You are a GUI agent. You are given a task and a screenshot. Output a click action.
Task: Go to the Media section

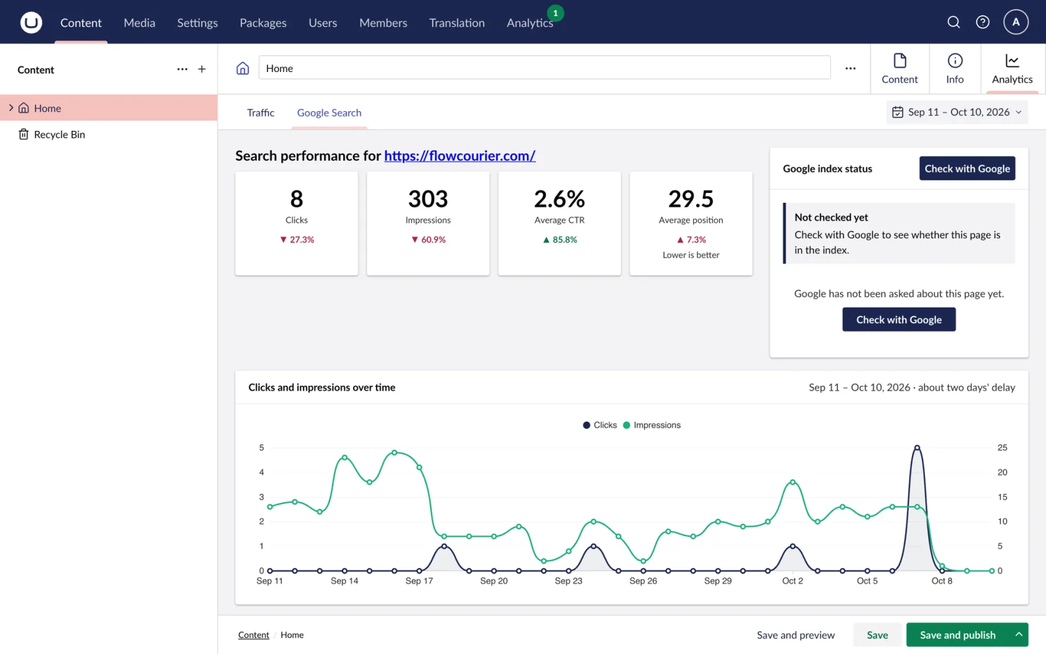point(139,23)
